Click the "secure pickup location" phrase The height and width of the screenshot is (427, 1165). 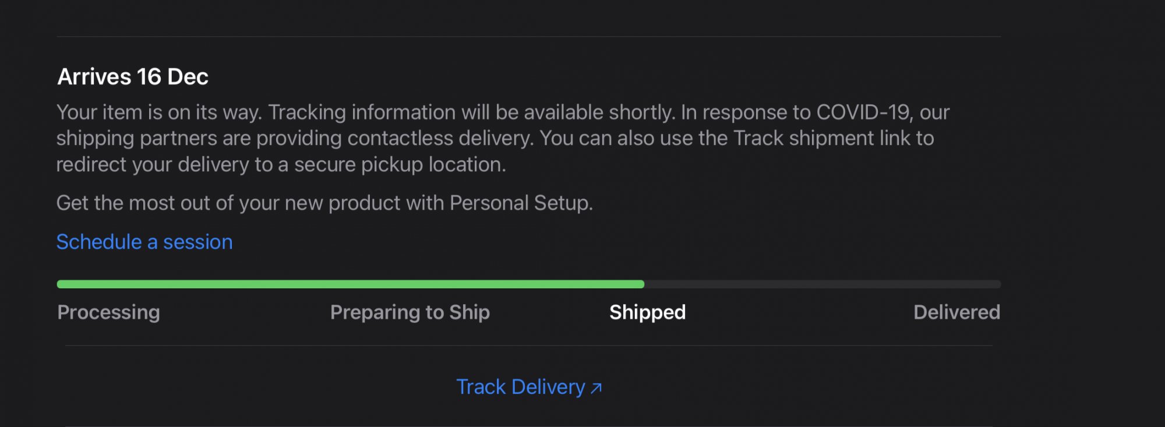(x=400, y=164)
